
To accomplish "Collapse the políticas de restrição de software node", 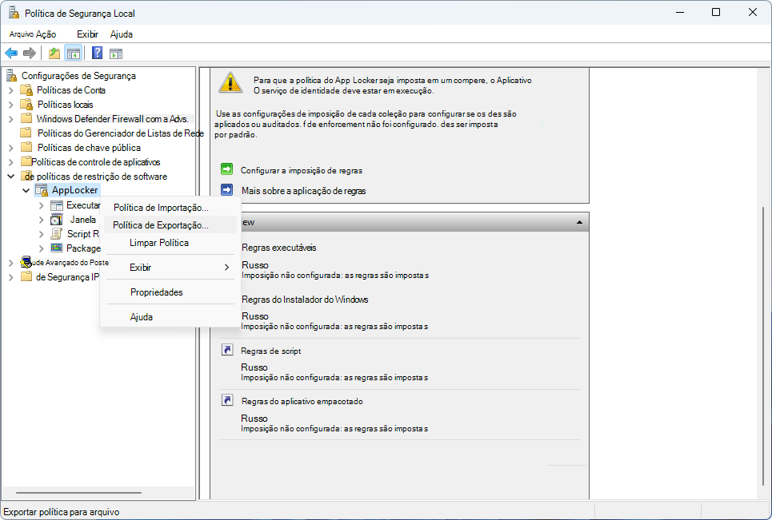I will coord(11,176).
